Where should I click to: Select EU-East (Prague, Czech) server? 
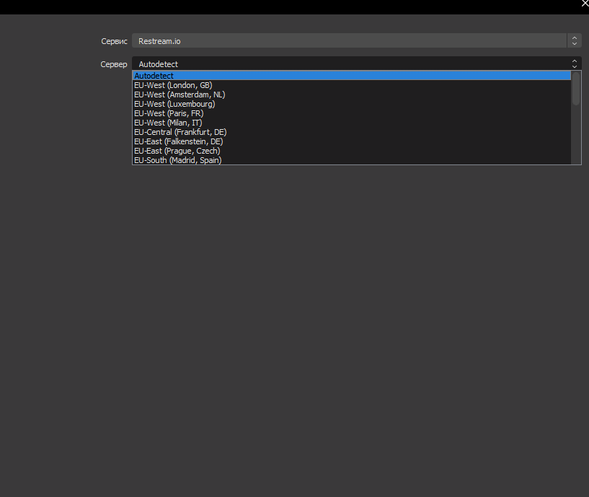coord(177,151)
